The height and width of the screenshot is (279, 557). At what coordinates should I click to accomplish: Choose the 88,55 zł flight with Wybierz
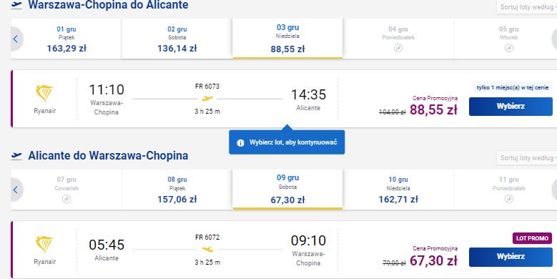pos(511,107)
